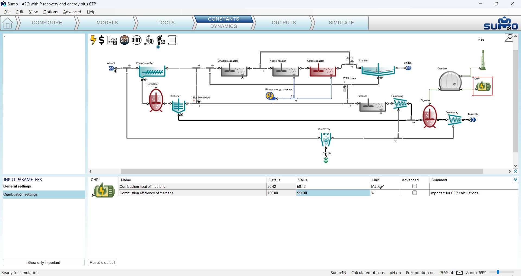Open the cost dollar sign tool

(101, 40)
